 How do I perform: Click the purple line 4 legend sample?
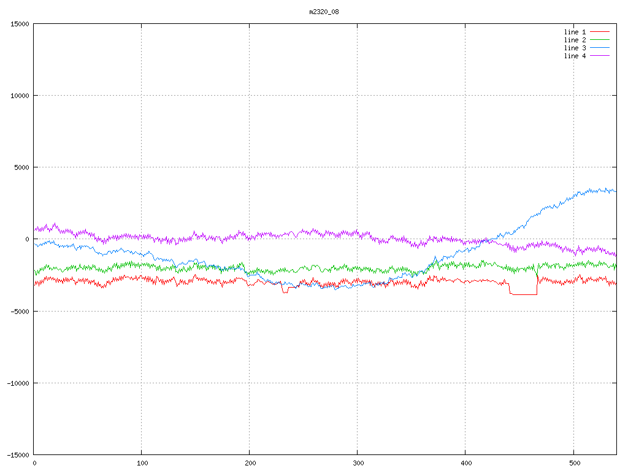(600, 56)
